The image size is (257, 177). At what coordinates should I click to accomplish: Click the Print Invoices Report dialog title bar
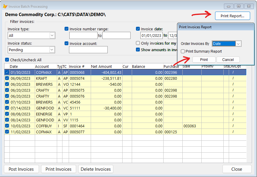click(x=216, y=27)
